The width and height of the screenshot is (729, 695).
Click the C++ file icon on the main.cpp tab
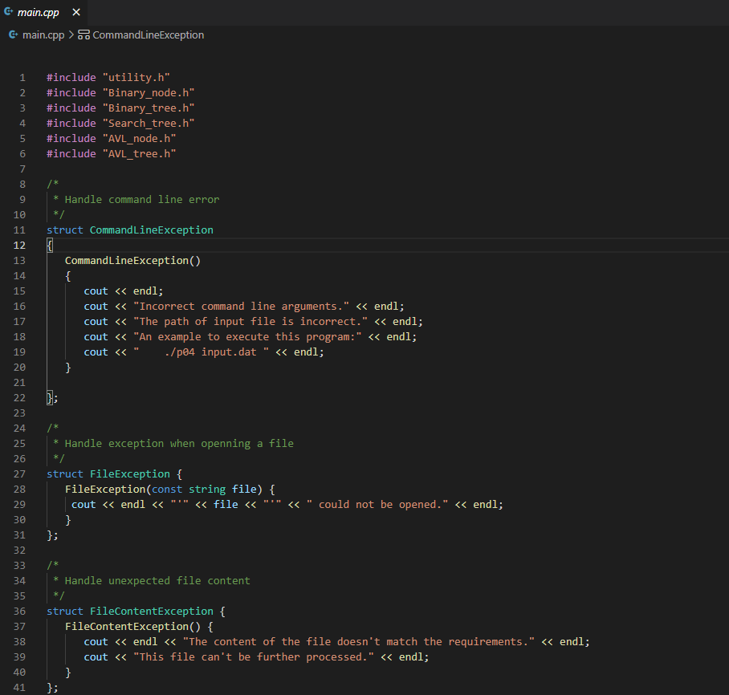coord(9,12)
